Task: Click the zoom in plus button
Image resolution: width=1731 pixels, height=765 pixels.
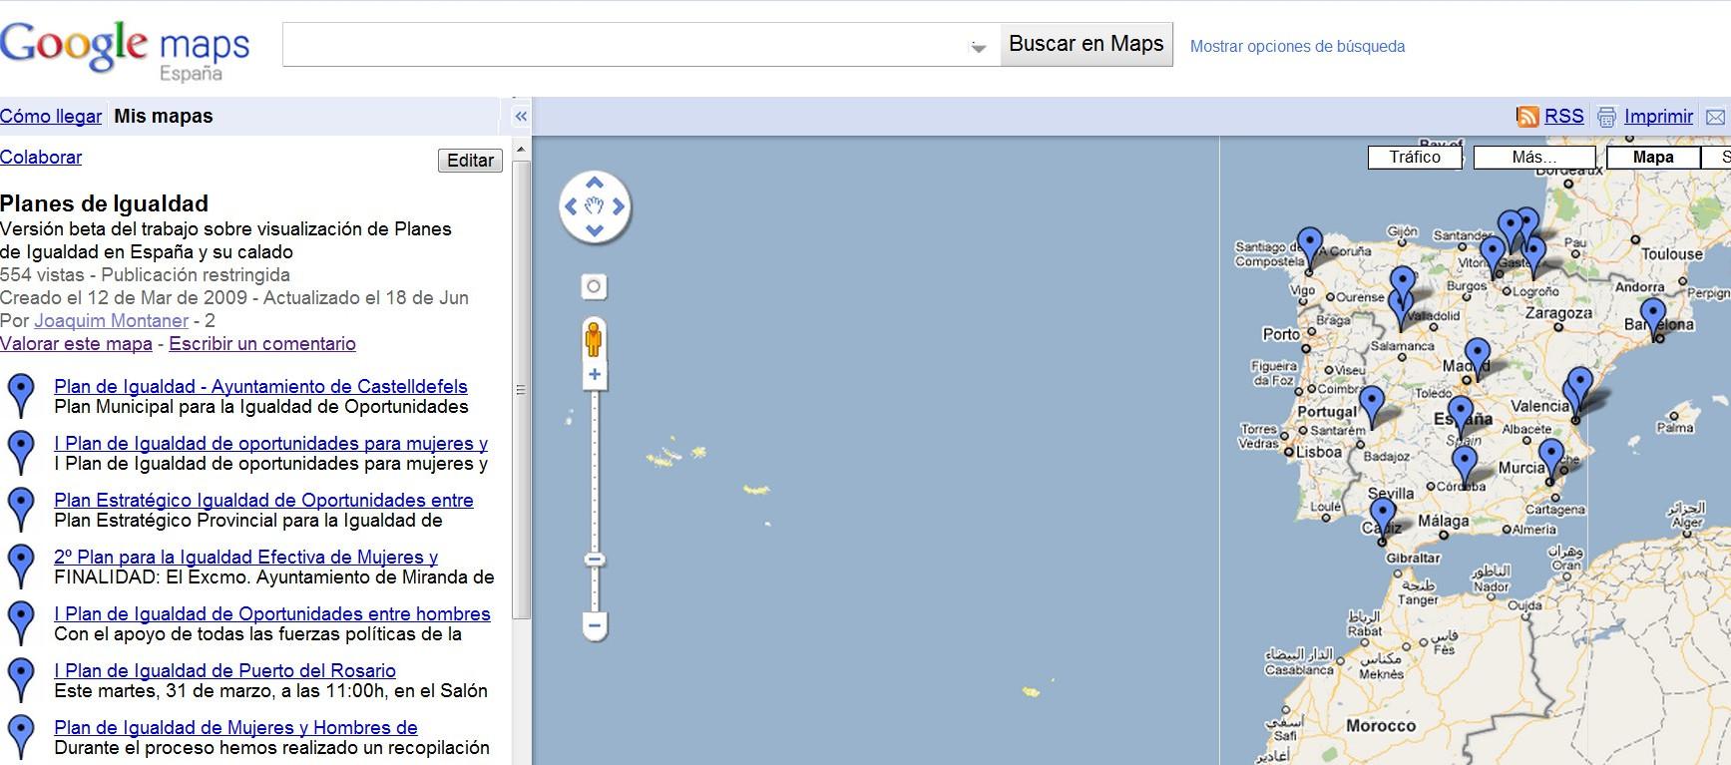Action: [595, 375]
